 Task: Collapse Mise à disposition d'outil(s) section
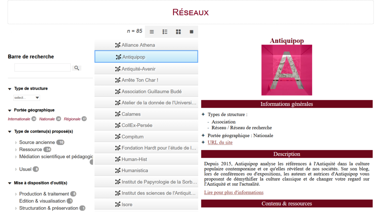click(10, 183)
